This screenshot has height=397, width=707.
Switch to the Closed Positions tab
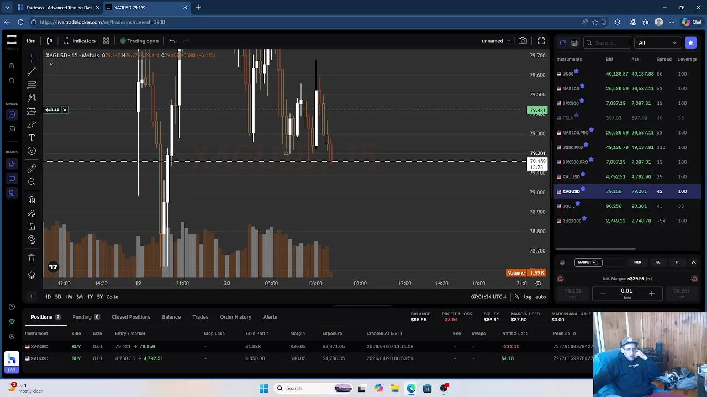tap(131, 317)
